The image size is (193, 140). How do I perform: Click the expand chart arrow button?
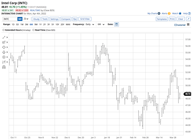click(x=188, y=19)
